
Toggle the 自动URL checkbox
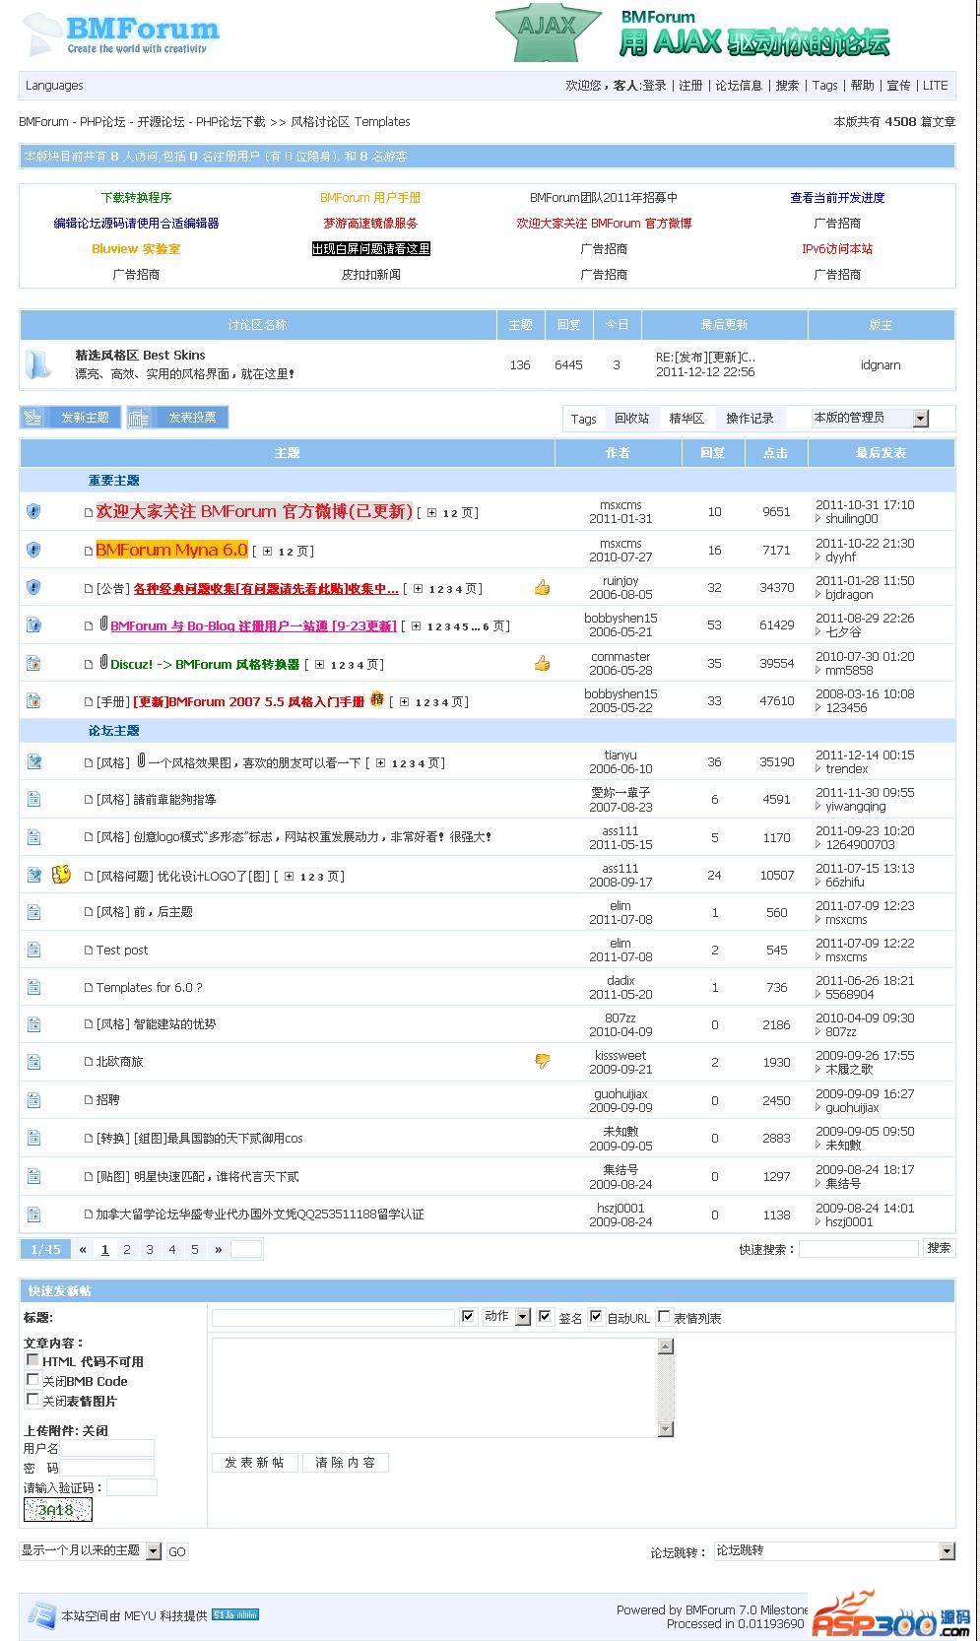click(x=596, y=1316)
